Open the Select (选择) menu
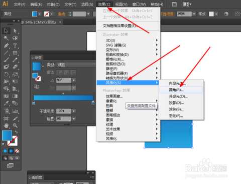 click(x=87, y=4)
